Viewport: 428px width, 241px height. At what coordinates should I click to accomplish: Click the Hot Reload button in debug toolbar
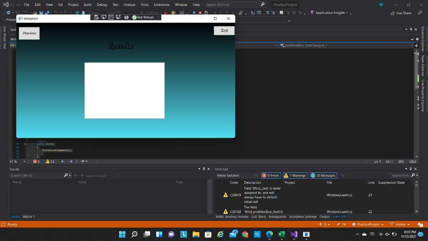pos(143,18)
